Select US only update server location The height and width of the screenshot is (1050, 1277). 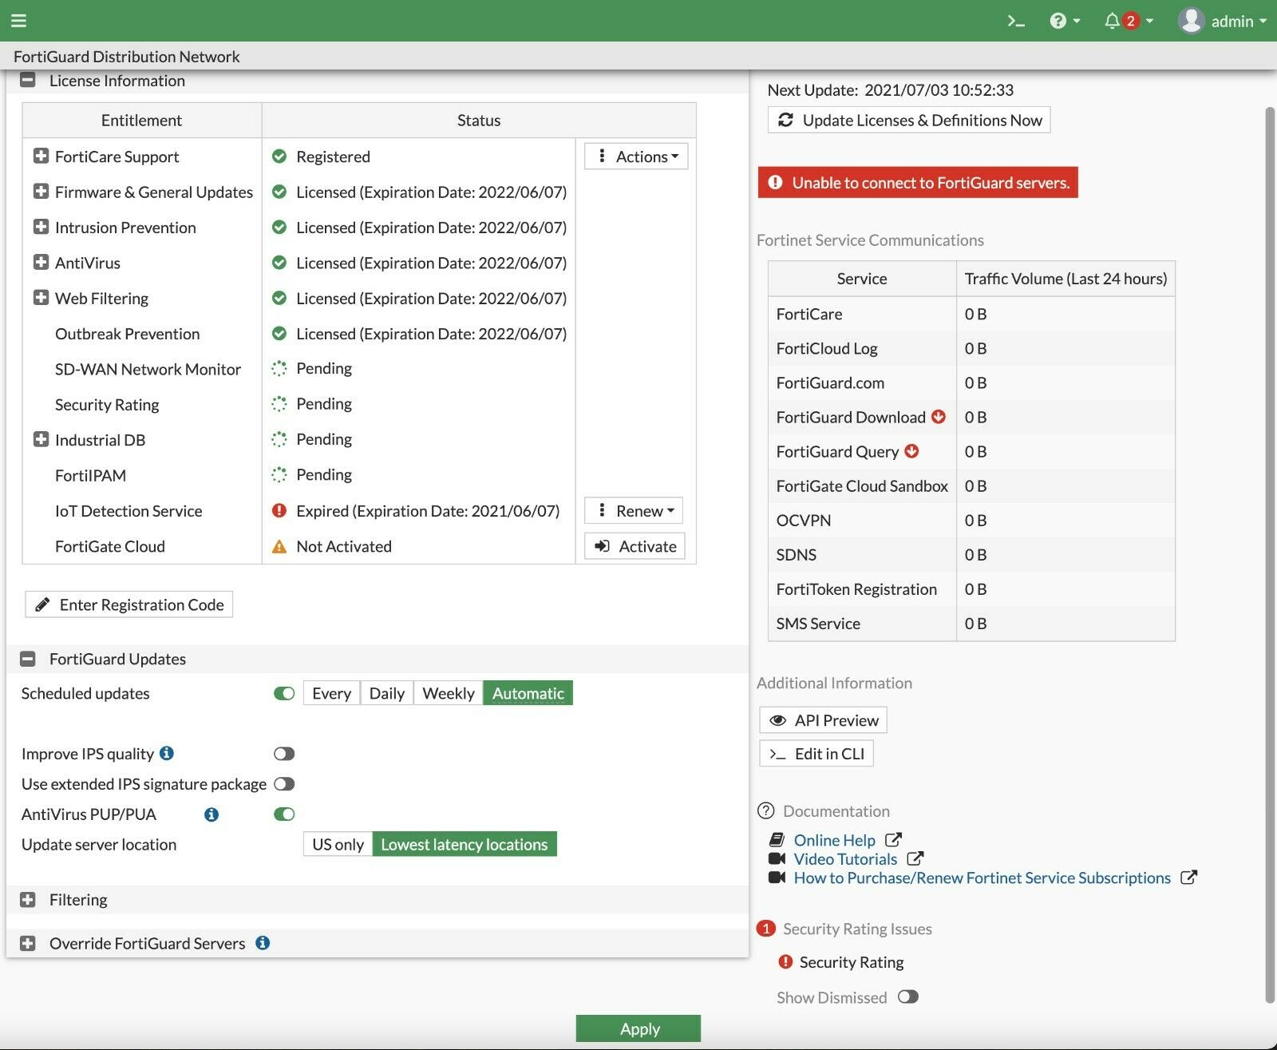click(338, 844)
